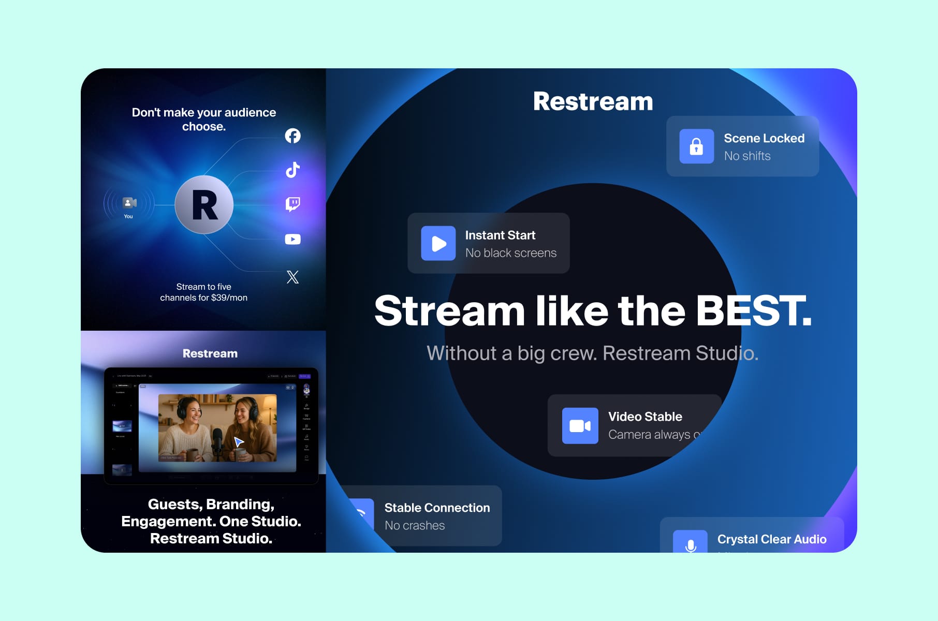Click the small Restream logo above studio preview
The image size is (938, 621).
point(210,353)
